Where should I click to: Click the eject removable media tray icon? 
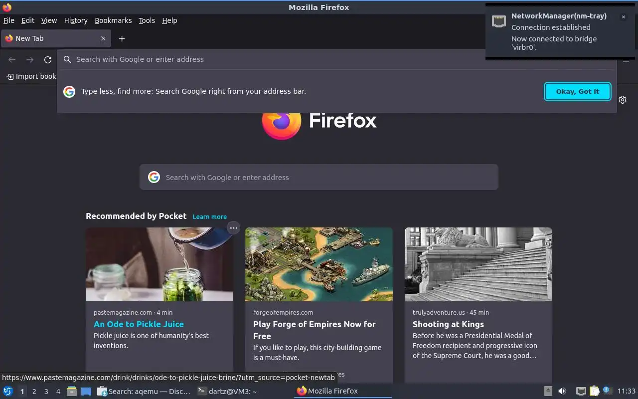pyautogui.click(x=548, y=391)
